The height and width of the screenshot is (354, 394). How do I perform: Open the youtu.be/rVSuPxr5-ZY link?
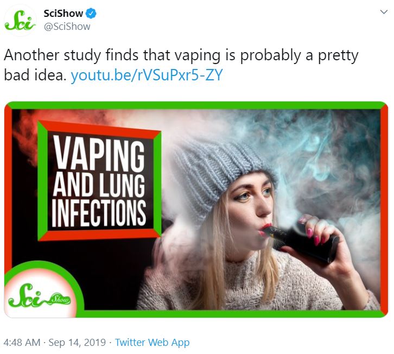pos(147,75)
